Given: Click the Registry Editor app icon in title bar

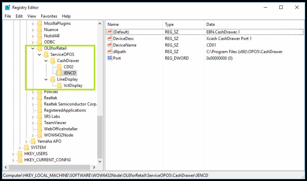Looking at the screenshot, I should pos(8,8).
